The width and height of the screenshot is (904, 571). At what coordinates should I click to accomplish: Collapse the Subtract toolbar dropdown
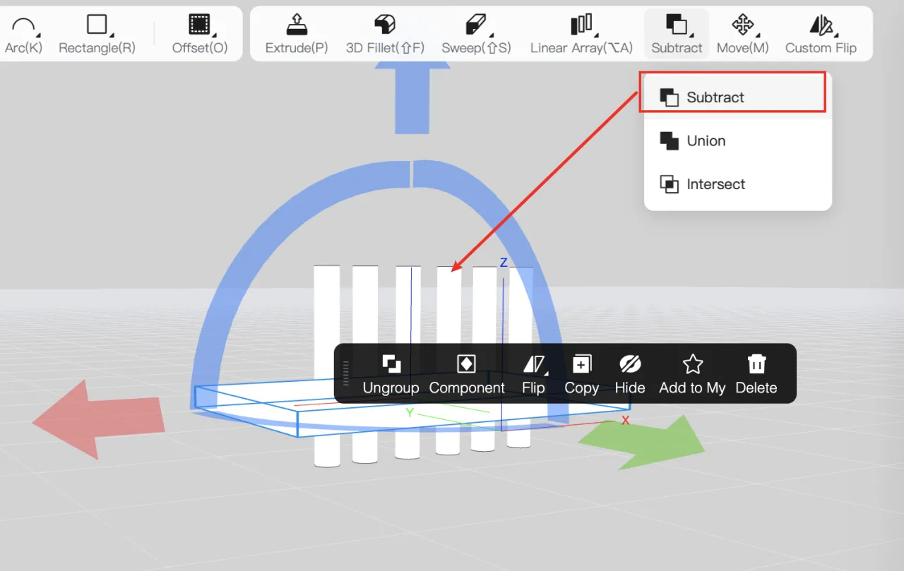click(677, 33)
